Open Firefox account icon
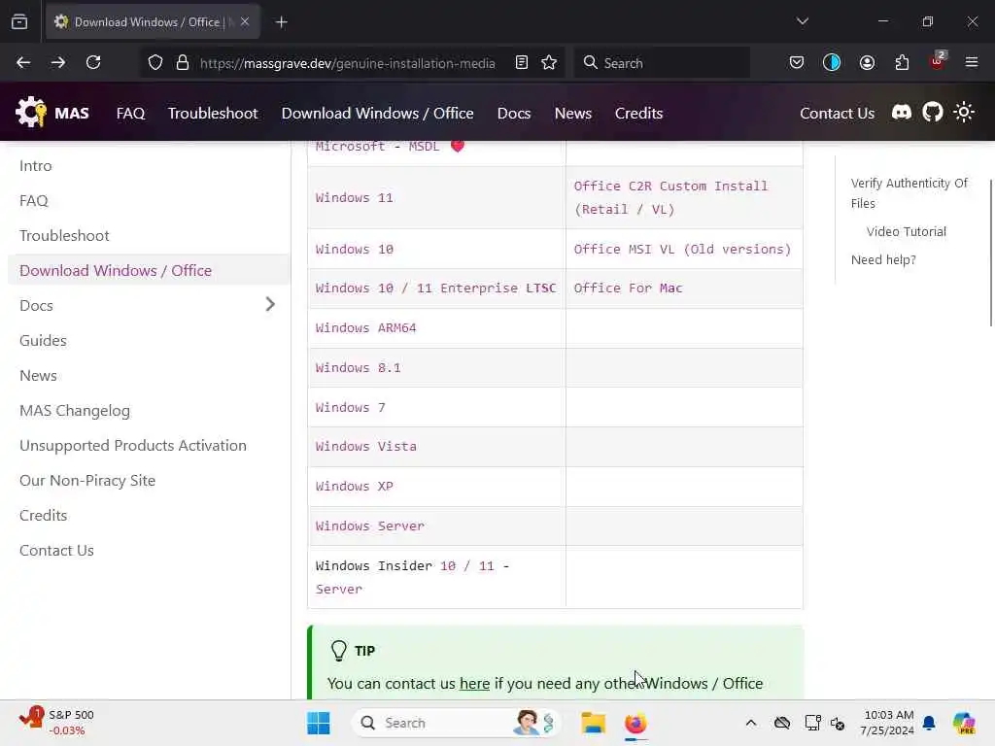 click(x=867, y=63)
